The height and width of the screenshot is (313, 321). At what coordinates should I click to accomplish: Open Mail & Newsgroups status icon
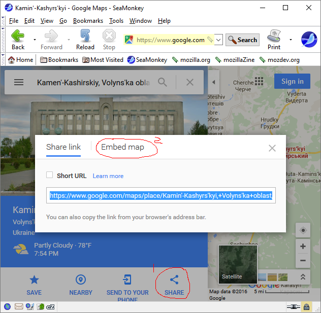[19, 307]
